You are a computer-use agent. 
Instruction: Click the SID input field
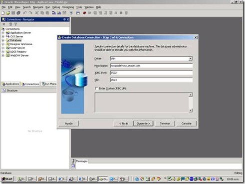pyautogui.click(x=151, y=80)
